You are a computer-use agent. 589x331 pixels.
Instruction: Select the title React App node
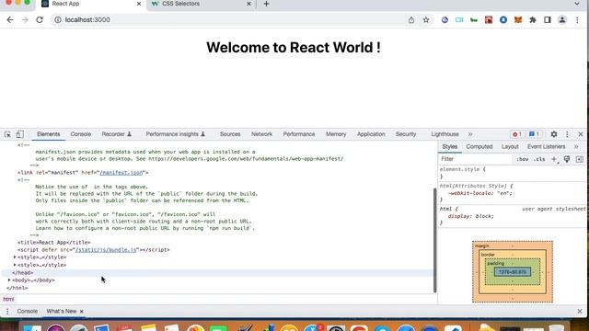point(54,243)
